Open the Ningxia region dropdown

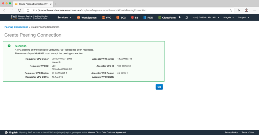(x=228, y=17)
